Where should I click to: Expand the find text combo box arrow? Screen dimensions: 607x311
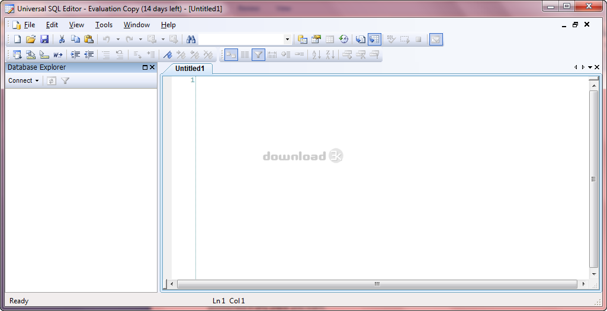287,39
